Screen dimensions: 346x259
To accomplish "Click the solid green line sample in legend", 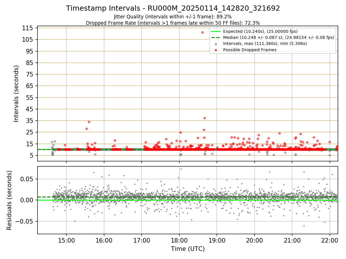I will [x=216, y=31].
